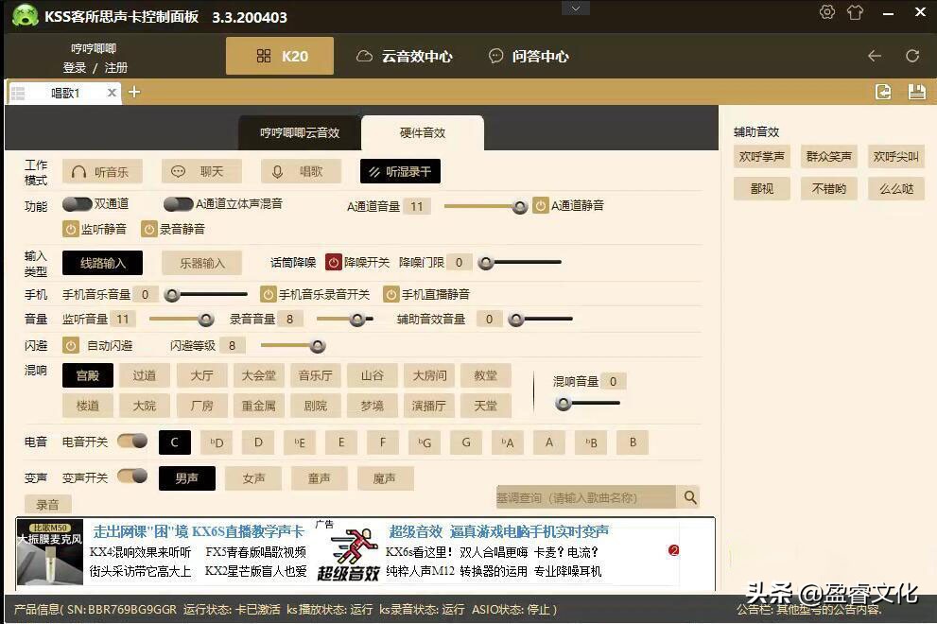Open the dropdown chevron in the title bar
This screenshot has width=937, height=624.
(576, 7)
